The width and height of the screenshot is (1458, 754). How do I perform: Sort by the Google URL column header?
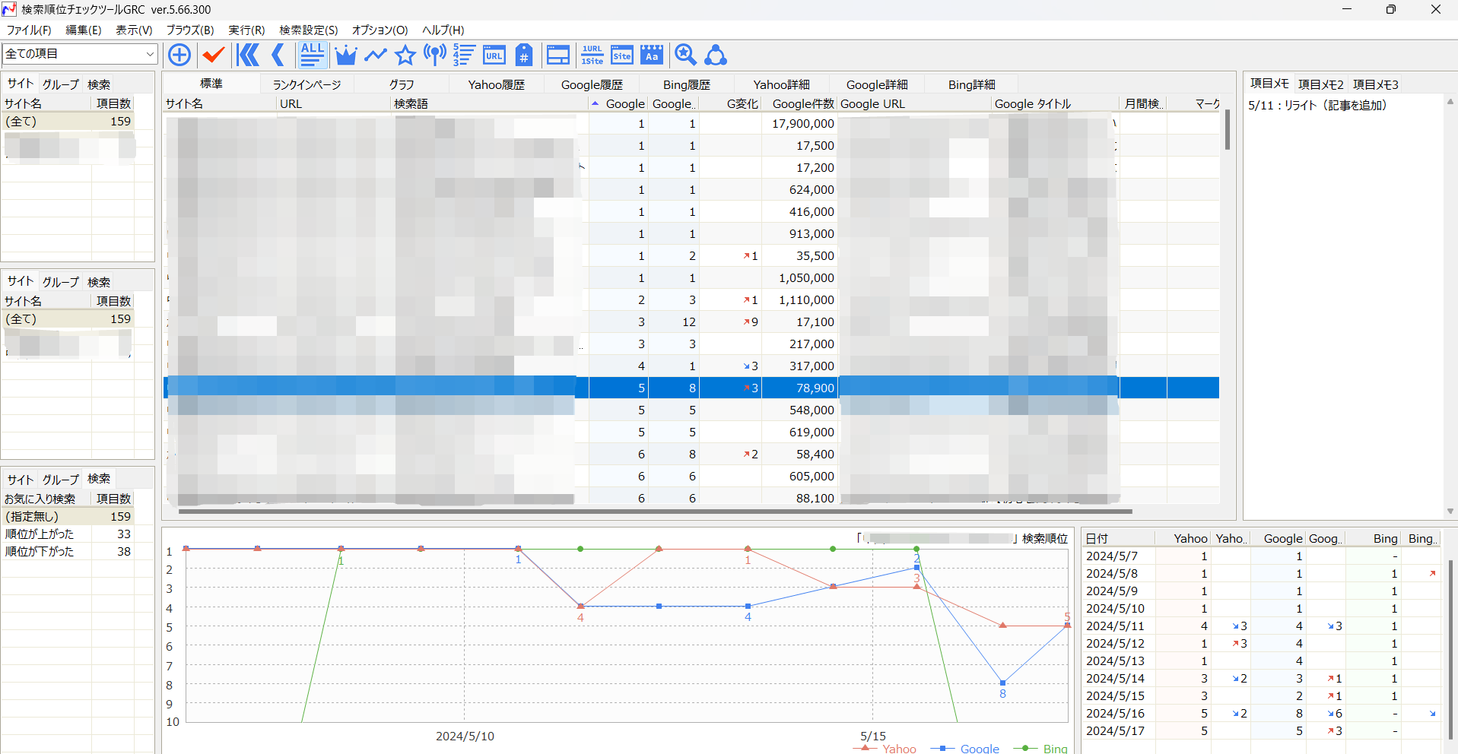915,103
